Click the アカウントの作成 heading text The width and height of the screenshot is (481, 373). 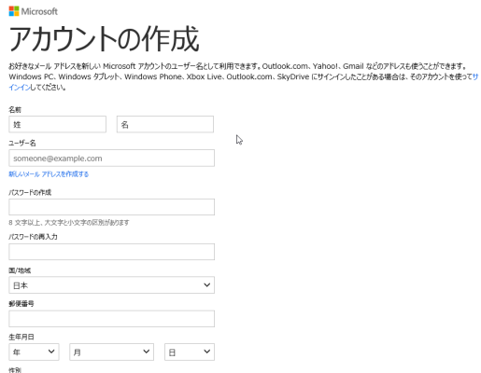pyautogui.click(x=104, y=39)
